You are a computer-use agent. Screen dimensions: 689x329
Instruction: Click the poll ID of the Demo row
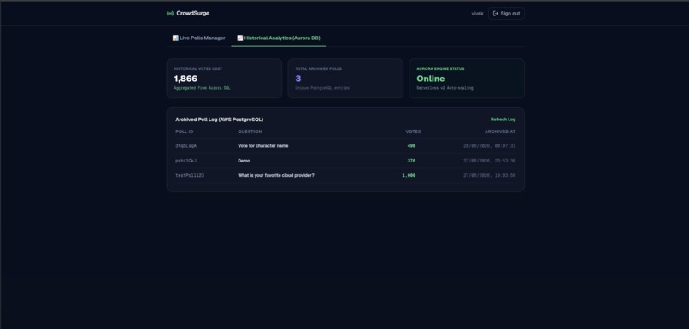[185, 161]
